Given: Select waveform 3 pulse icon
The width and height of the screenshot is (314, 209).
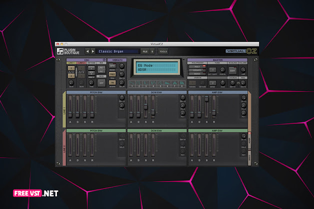Looking at the screenshot, I should 146,84.
